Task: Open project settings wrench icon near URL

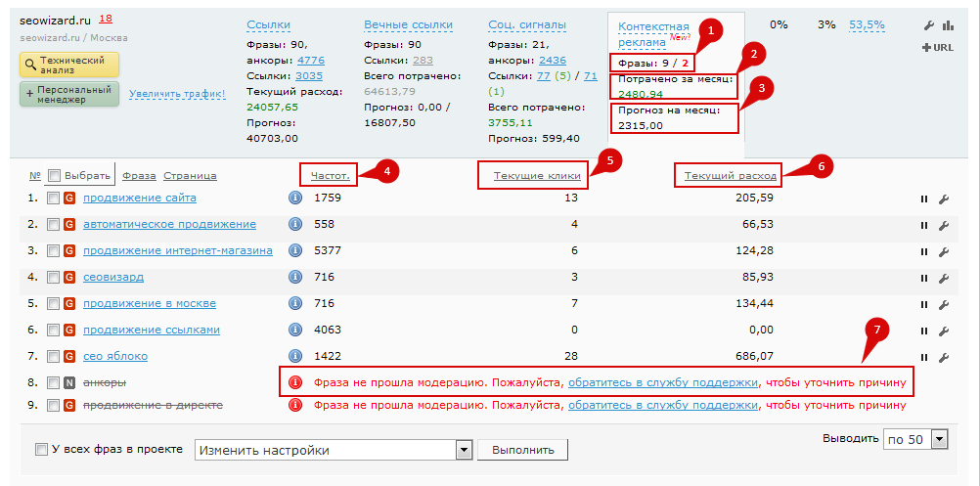Action: coord(929,25)
